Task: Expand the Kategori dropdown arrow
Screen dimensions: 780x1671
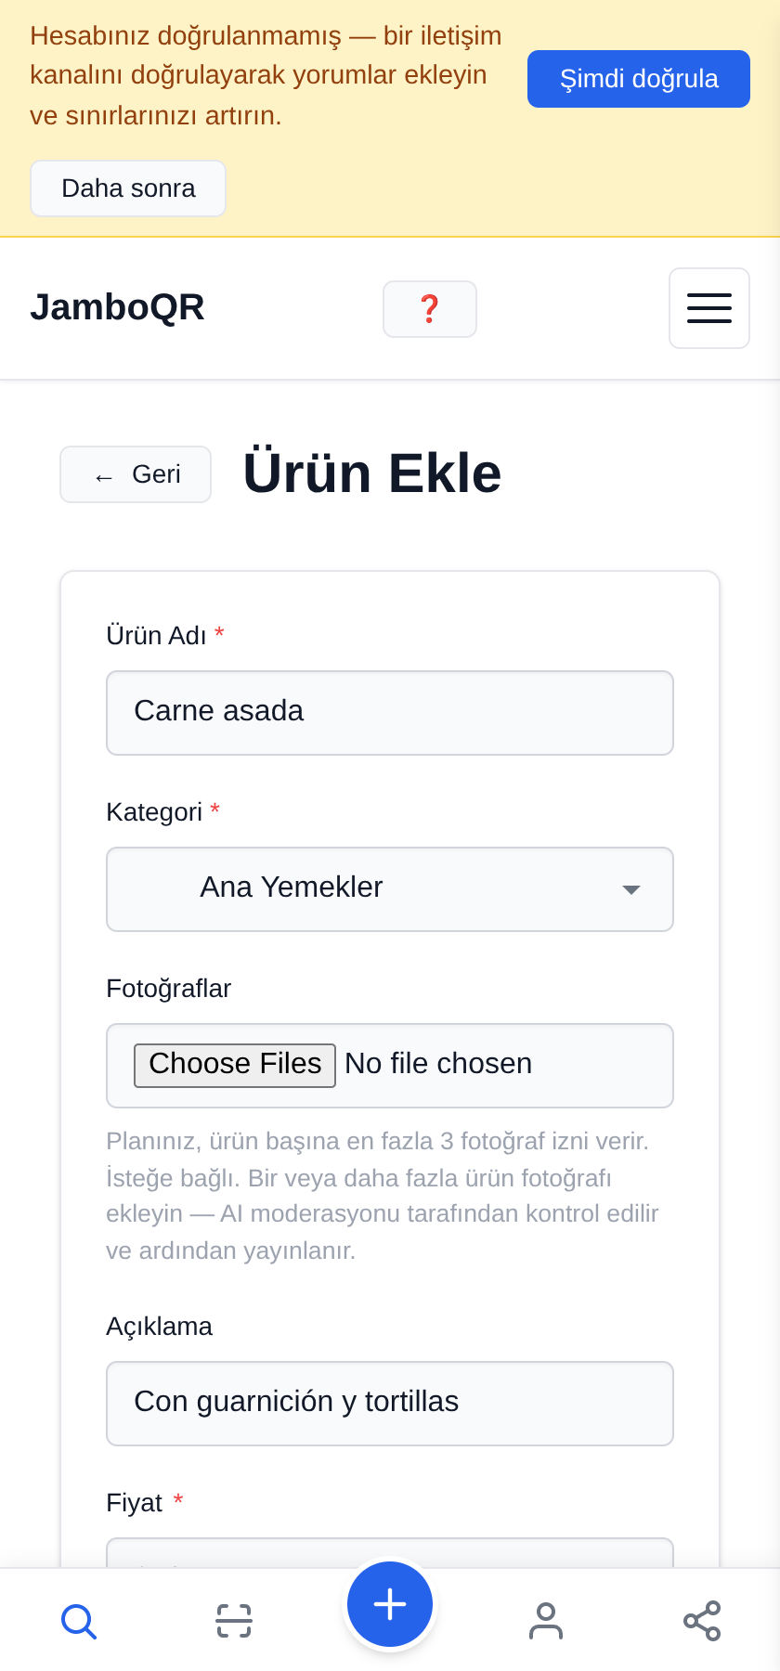Action: 631,889
